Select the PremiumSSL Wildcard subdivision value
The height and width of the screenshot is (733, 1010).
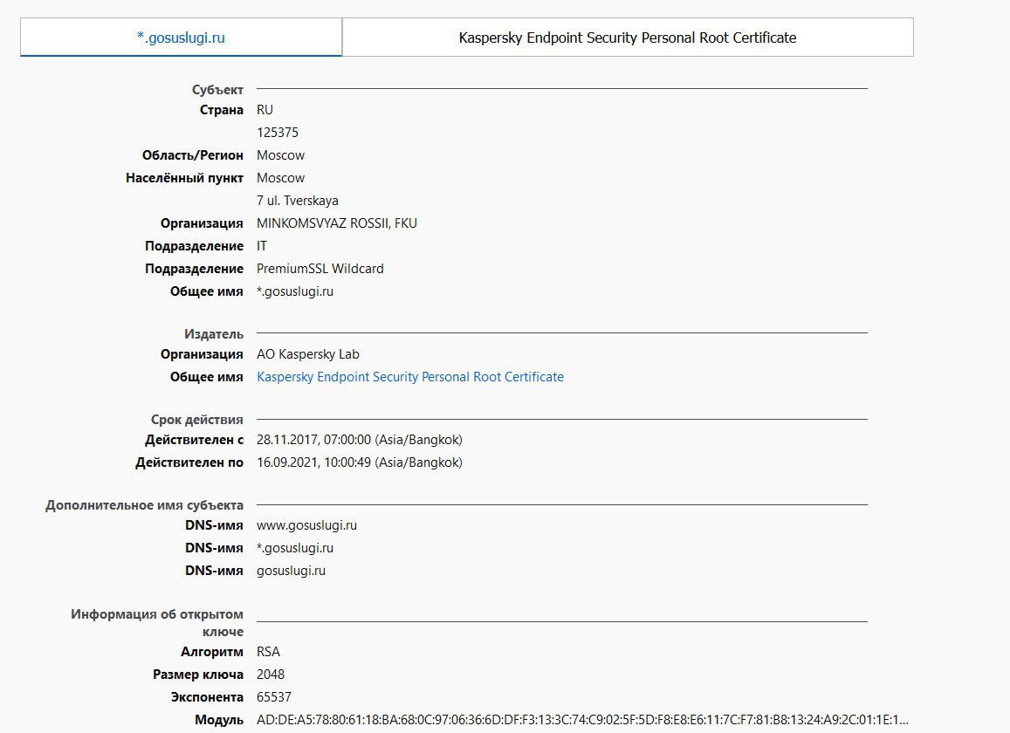[x=320, y=269]
